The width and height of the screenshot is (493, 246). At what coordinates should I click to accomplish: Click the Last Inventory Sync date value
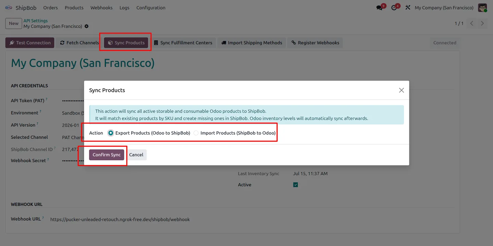click(310, 174)
